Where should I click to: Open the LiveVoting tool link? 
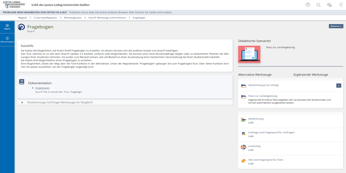pyautogui.click(x=254, y=146)
